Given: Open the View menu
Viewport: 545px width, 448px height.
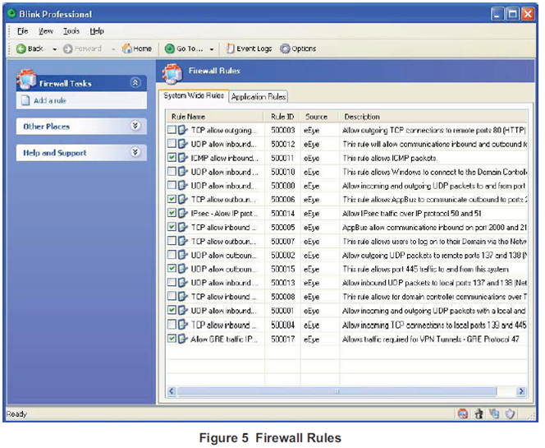Looking at the screenshot, I should click(x=46, y=31).
